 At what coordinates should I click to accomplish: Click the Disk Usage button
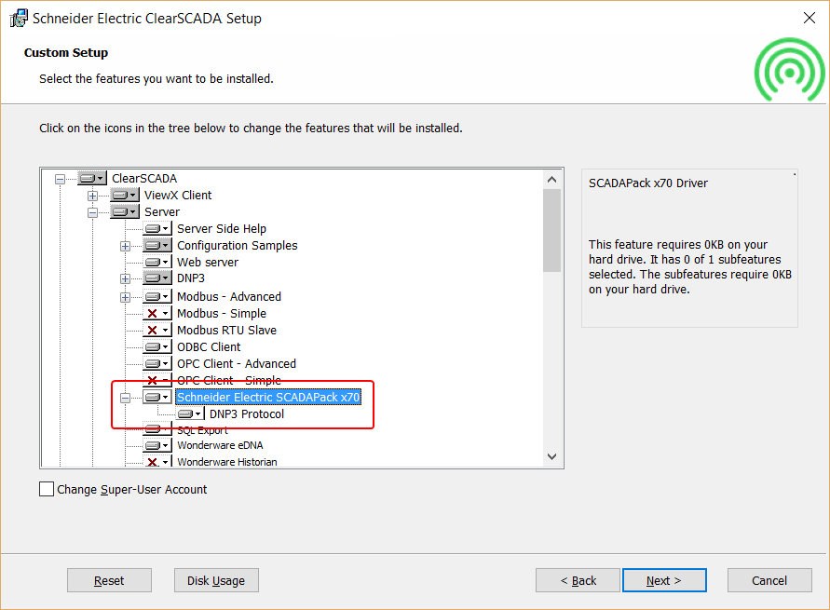216,580
